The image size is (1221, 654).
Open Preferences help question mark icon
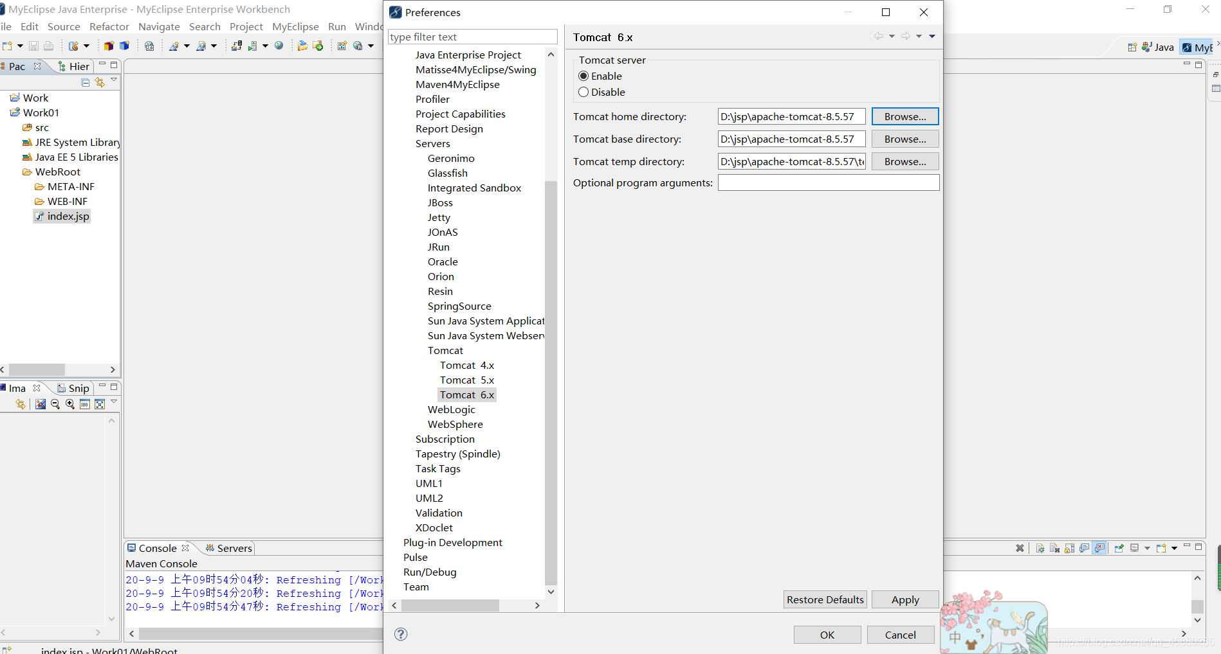401,634
